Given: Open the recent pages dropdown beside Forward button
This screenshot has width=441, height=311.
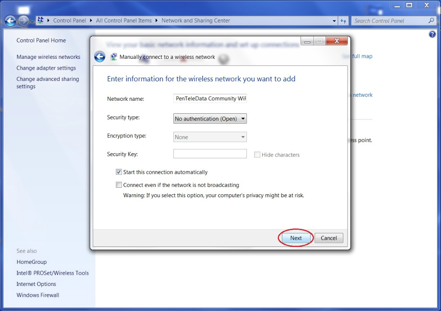Looking at the screenshot, I should click(32, 21).
